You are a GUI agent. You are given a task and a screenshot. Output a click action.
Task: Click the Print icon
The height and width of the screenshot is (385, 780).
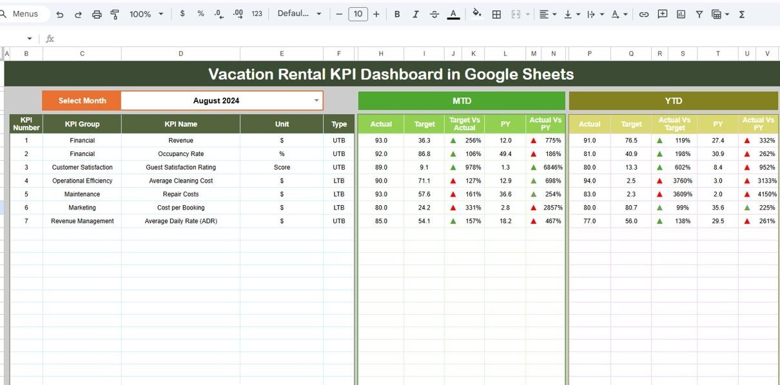97,14
